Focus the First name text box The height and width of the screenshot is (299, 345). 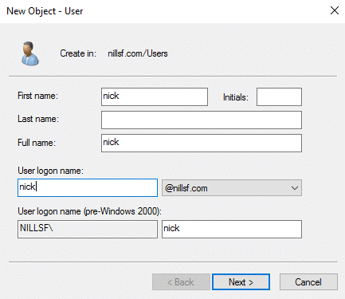pyautogui.click(x=155, y=96)
